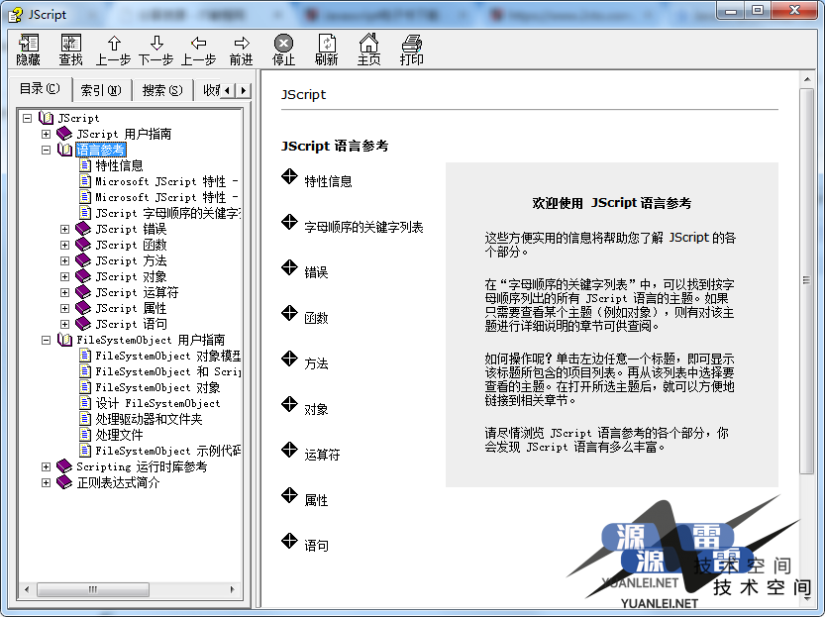This screenshot has height=617, width=825.
Task: Click the page icon beside 处理文件
Action: 85,435
